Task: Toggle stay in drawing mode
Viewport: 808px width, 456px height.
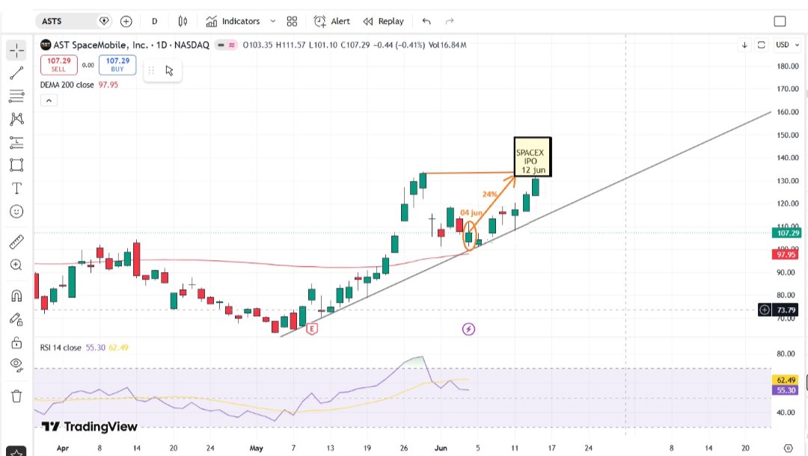Action: pos(16,320)
